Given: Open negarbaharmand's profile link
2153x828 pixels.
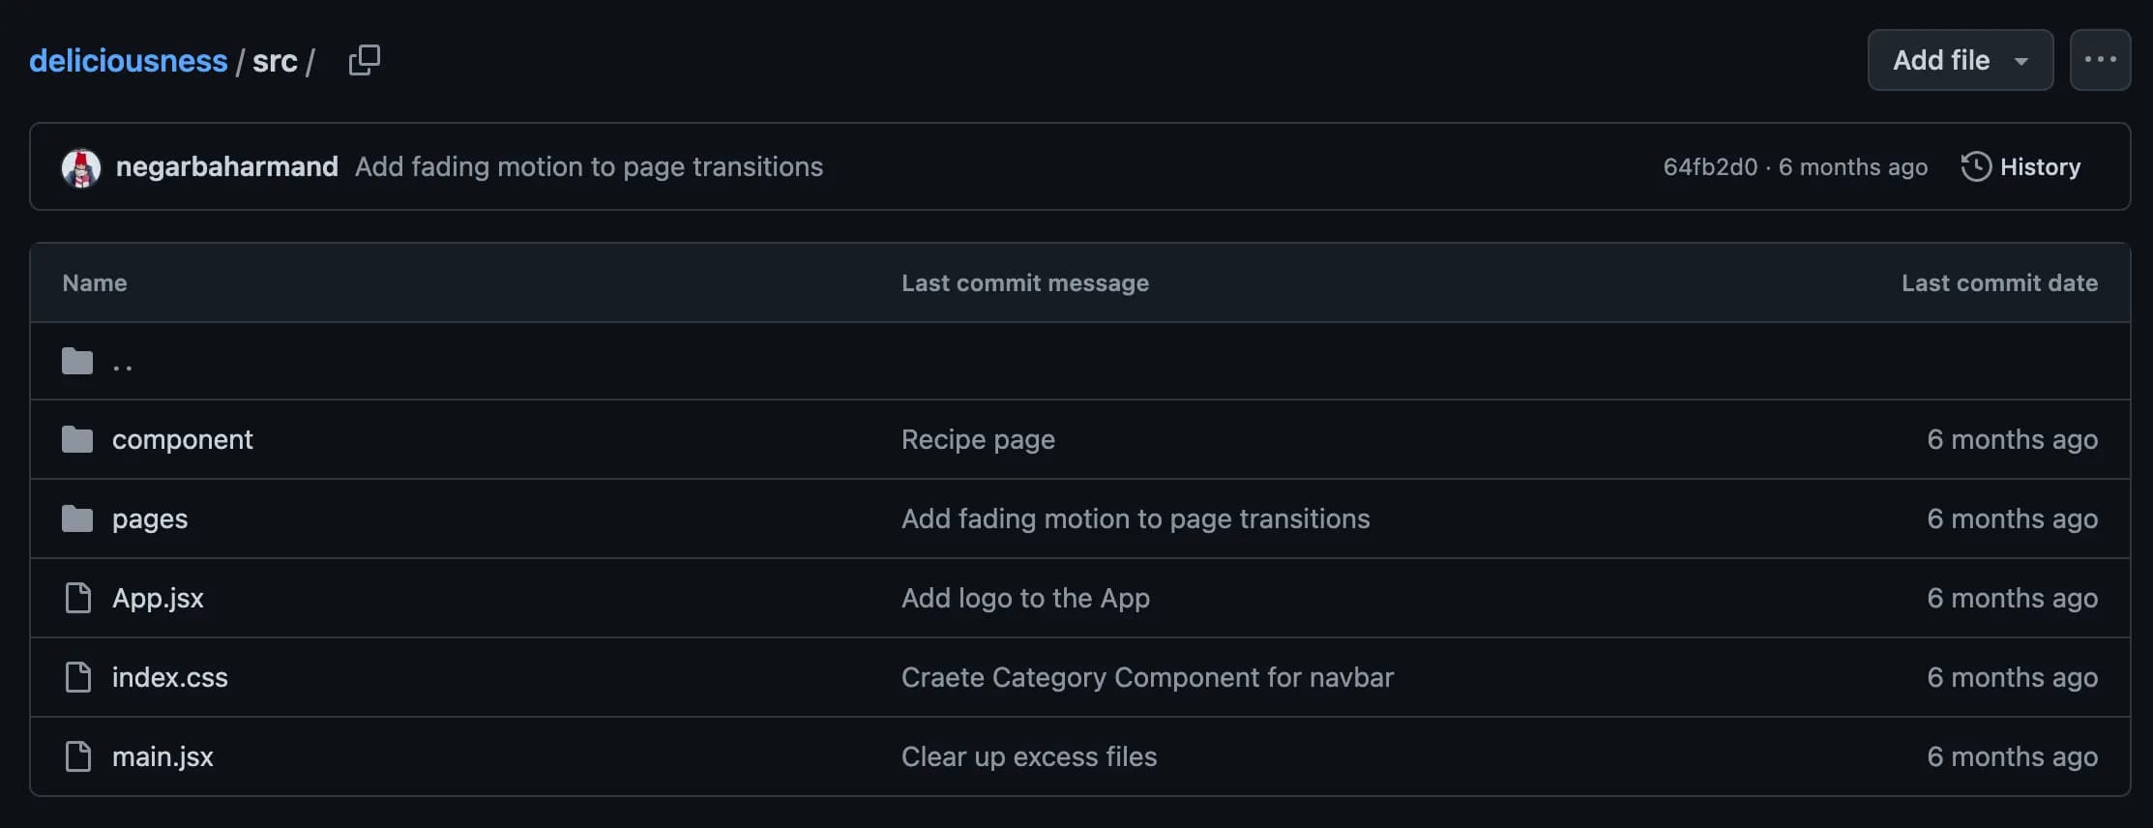Looking at the screenshot, I should coord(226,166).
